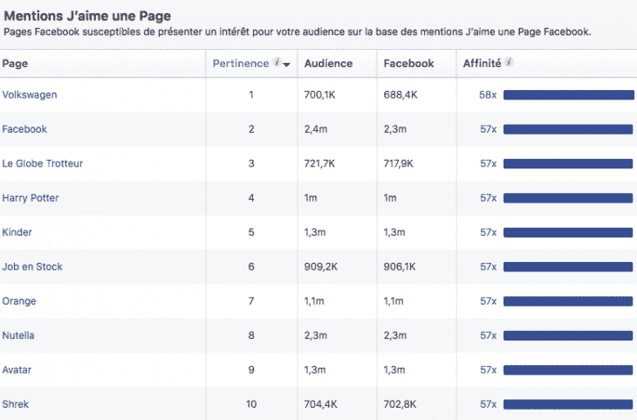The image size is (637, 420).
Task: Click the Nutella 57x affinity value
Action: click(x=488, y=335)
